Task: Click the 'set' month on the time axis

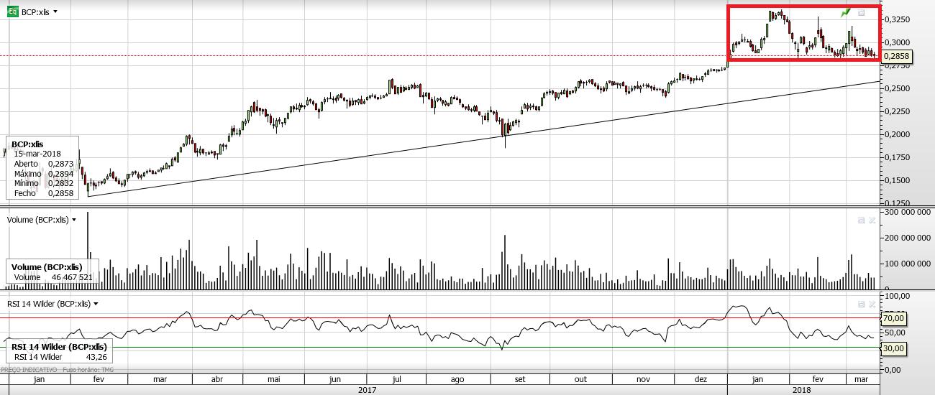Action: pos(520,379)
